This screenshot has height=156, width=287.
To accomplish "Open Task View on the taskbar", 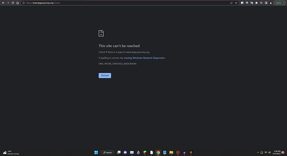I will tap(119, 152).
